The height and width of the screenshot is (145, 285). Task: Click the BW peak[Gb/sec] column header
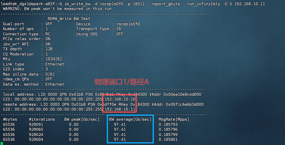82,119
